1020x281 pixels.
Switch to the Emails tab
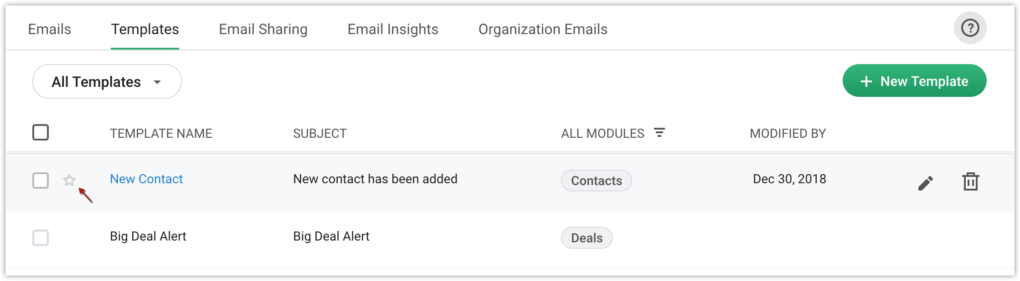coord(50,29)
